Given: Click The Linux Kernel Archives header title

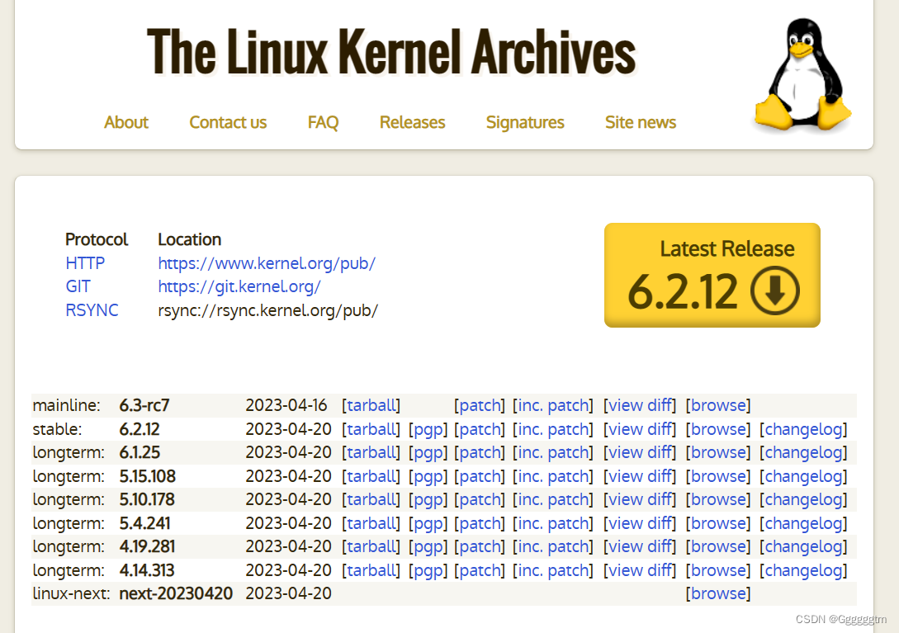Looking at the screenshot, I should [x=390, y=52].
